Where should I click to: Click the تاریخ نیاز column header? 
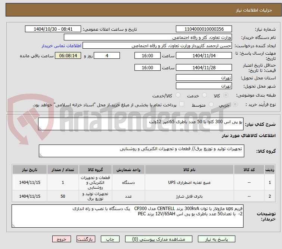coord(30,170)
